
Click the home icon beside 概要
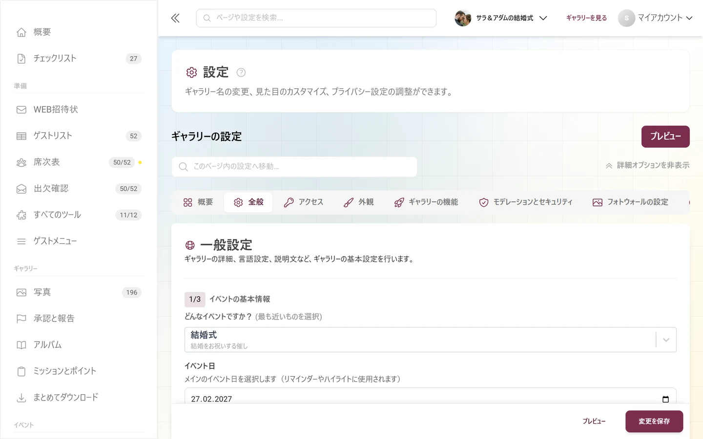click(x=21, y=32)
